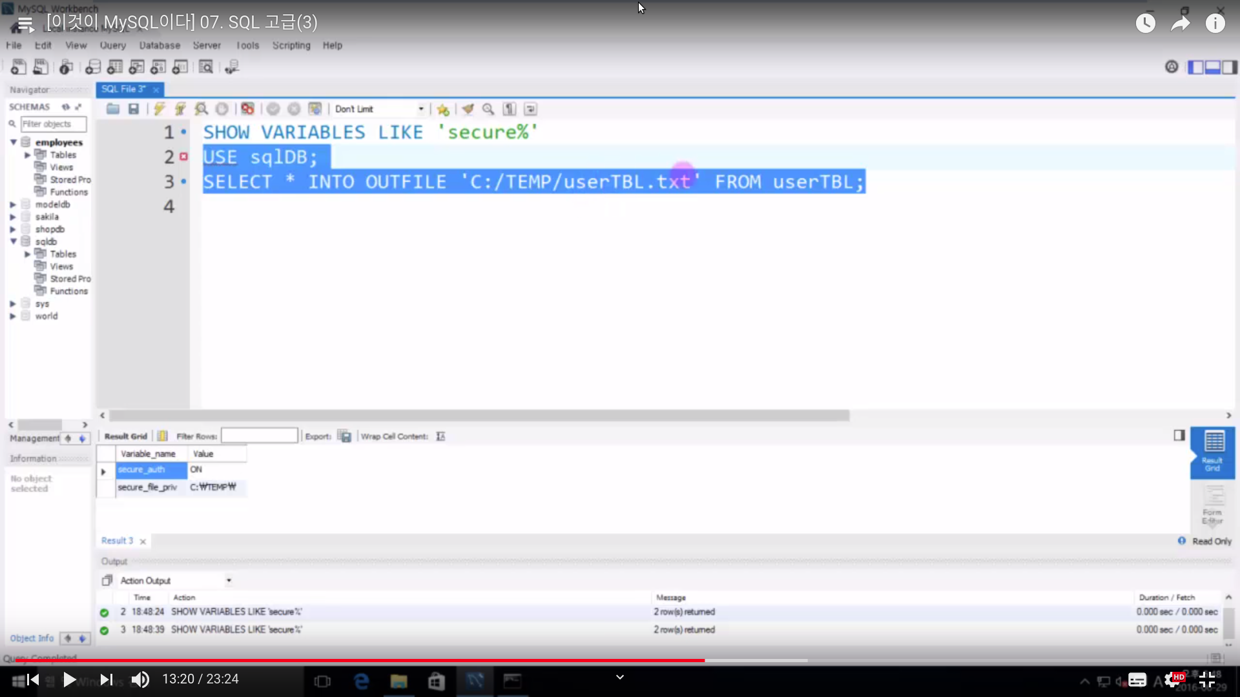The height and width of the screenshot is (697, 1240).
Task: Rollback transaction cancel icon
Action: coord(294,109)
